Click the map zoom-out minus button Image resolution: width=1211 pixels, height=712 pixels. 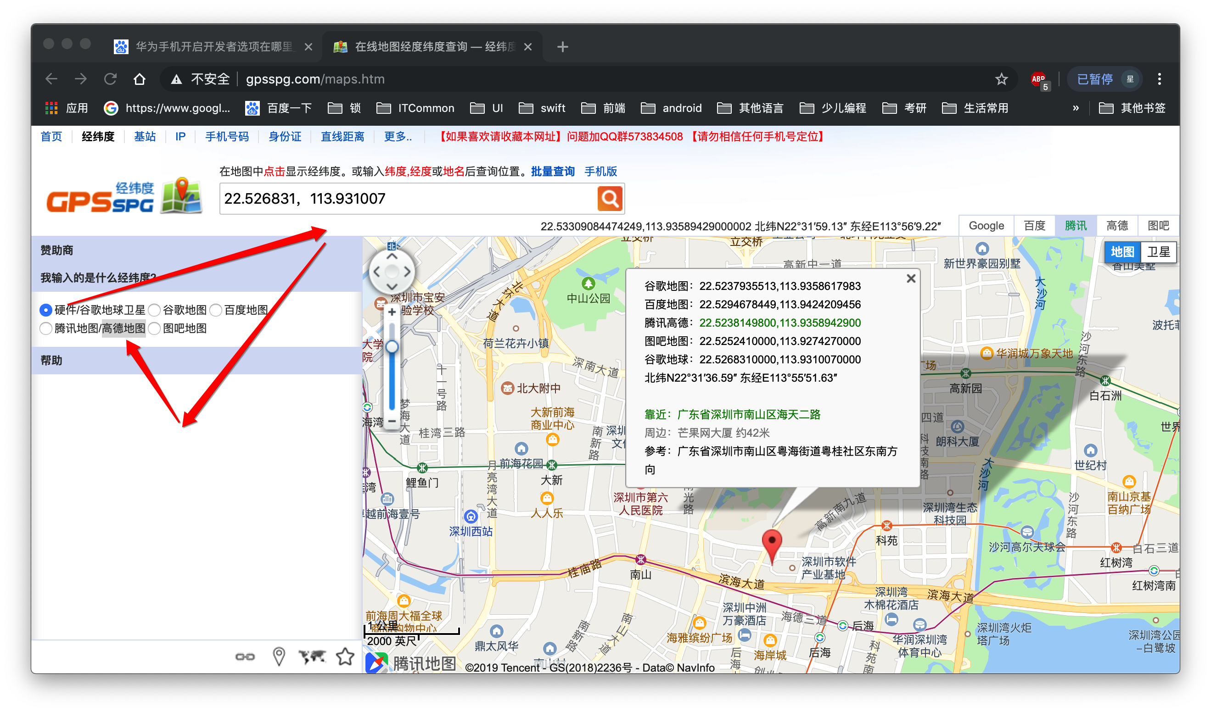click(392, 421)
